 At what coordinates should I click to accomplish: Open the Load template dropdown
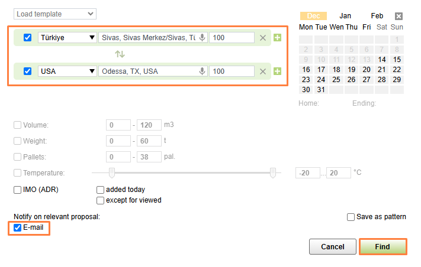[x=54, y=14]
